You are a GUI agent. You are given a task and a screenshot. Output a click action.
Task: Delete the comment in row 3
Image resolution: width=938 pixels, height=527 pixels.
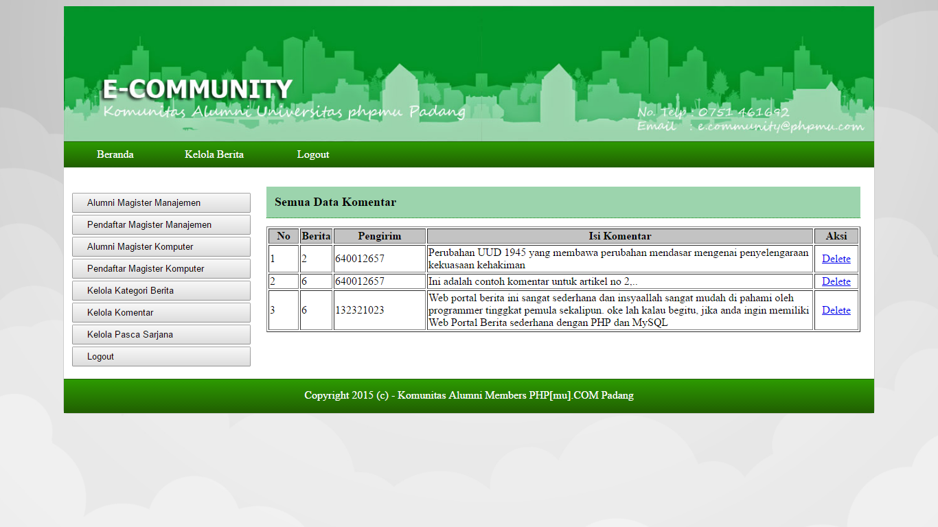tap(836, 310)
